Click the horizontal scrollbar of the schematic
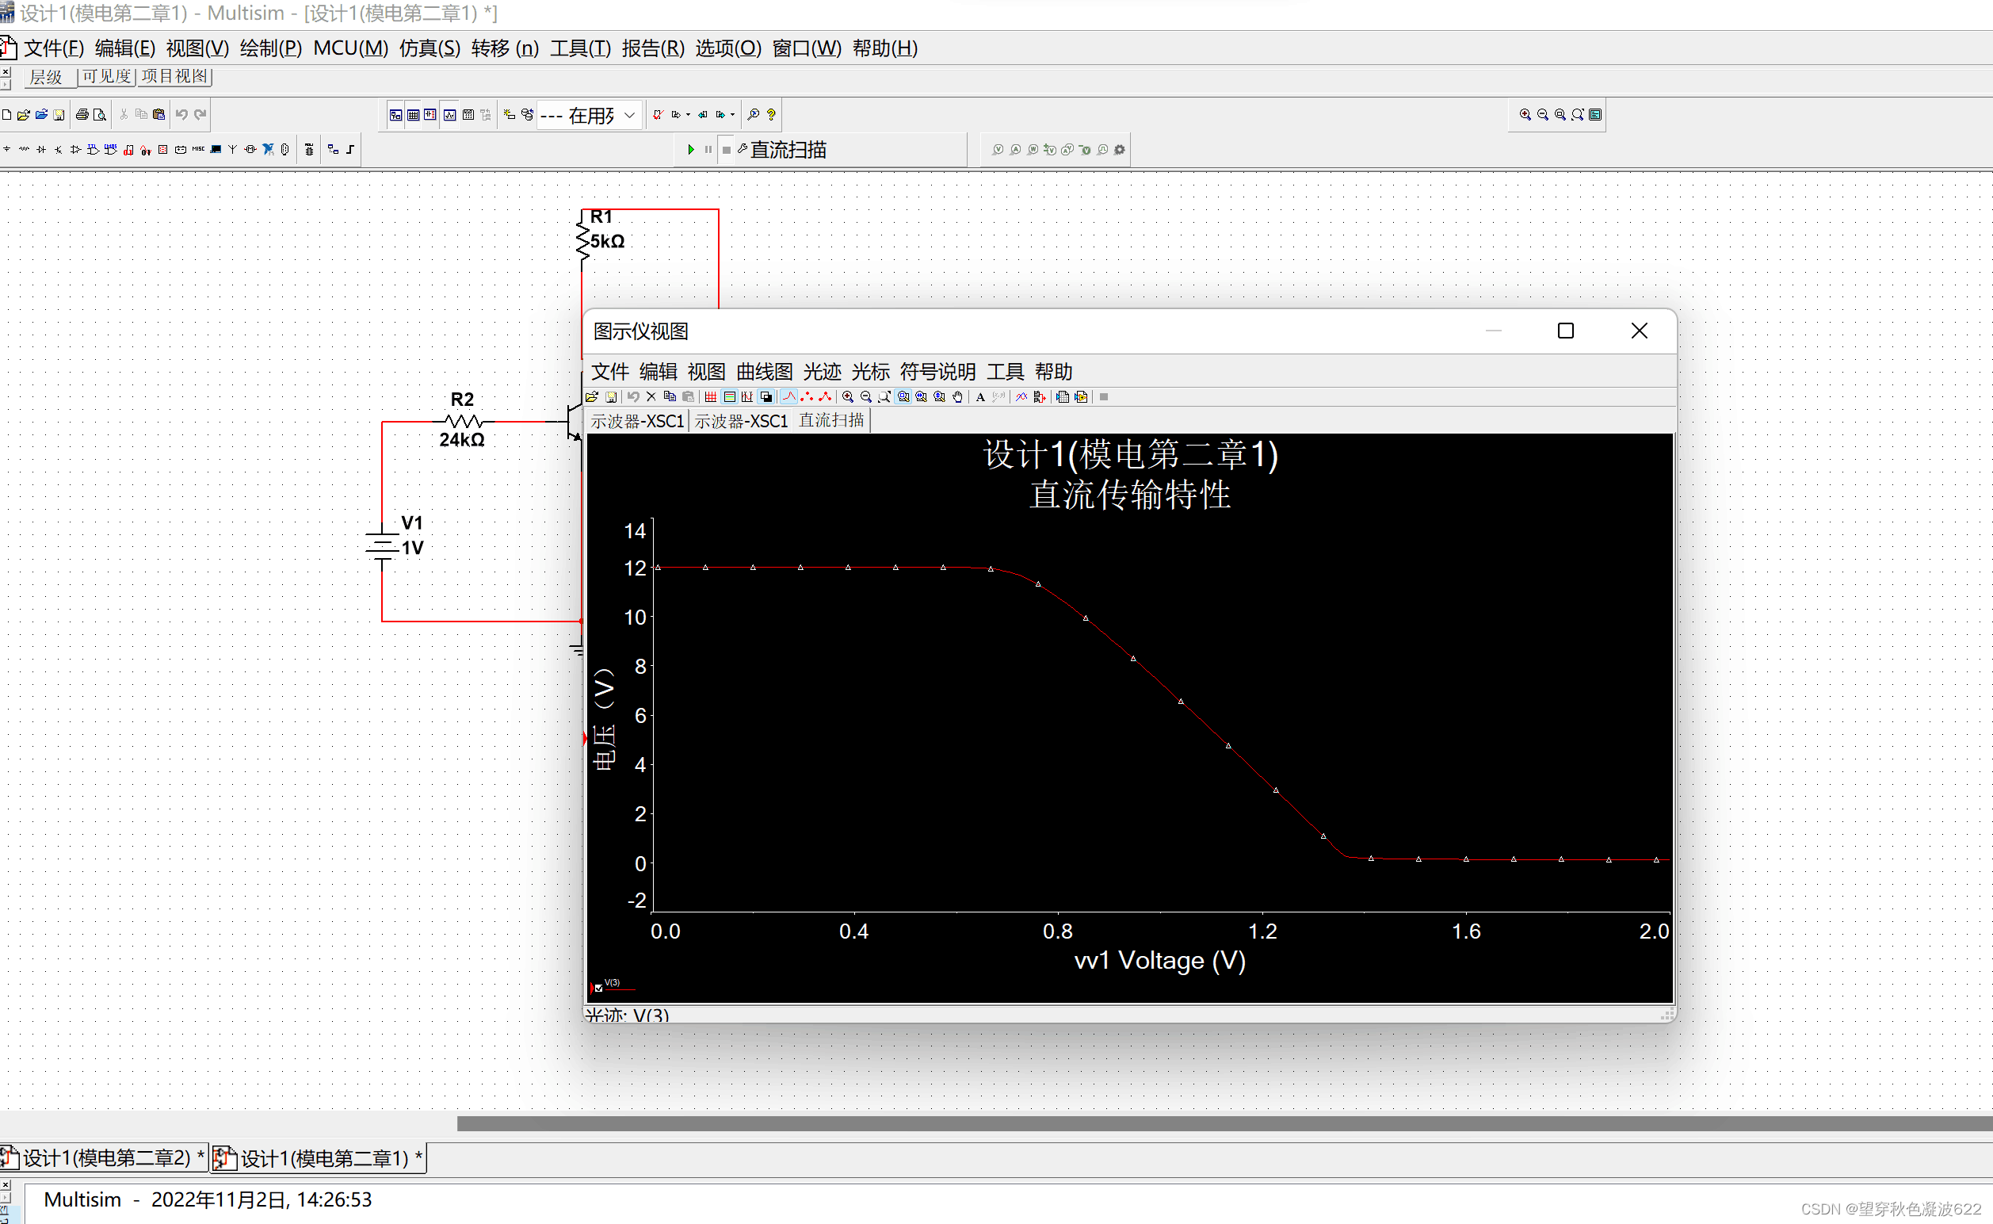 pyautogui.click(x=1214, y=1123)
